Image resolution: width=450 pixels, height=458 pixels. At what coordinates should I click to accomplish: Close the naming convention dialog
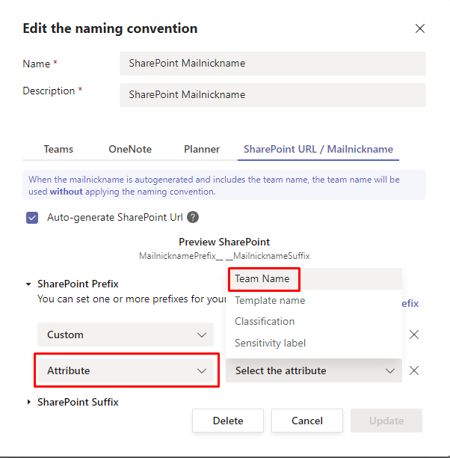(x=419, y=28)
